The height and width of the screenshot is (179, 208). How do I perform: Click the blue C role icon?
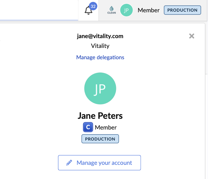pyautogui.click(x=88, y=127)
